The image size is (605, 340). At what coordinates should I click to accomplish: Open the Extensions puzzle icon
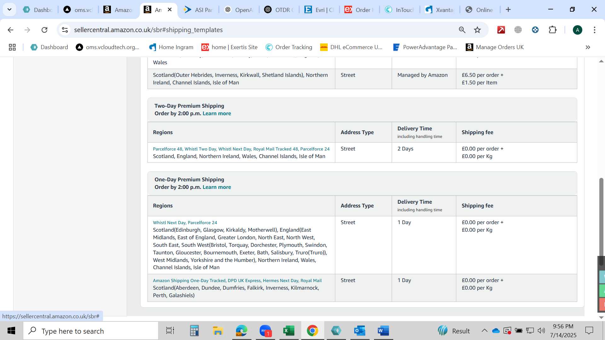coord(553,30)
